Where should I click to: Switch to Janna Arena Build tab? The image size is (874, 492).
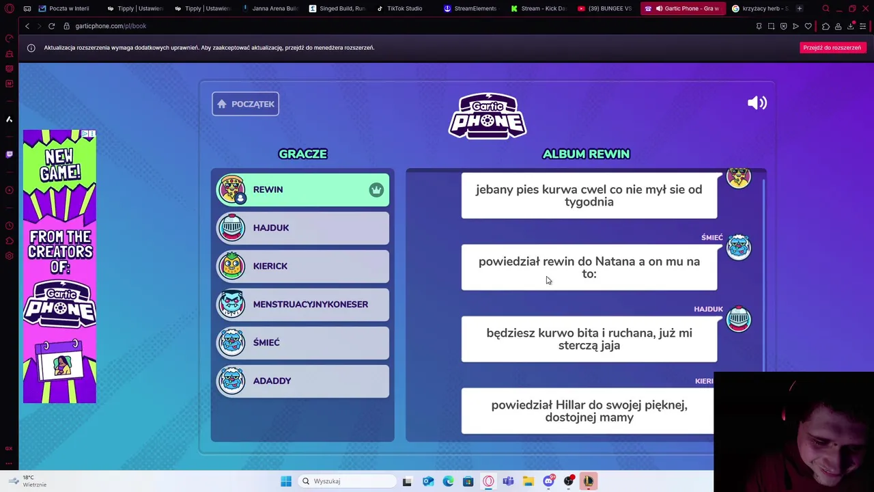269,8
